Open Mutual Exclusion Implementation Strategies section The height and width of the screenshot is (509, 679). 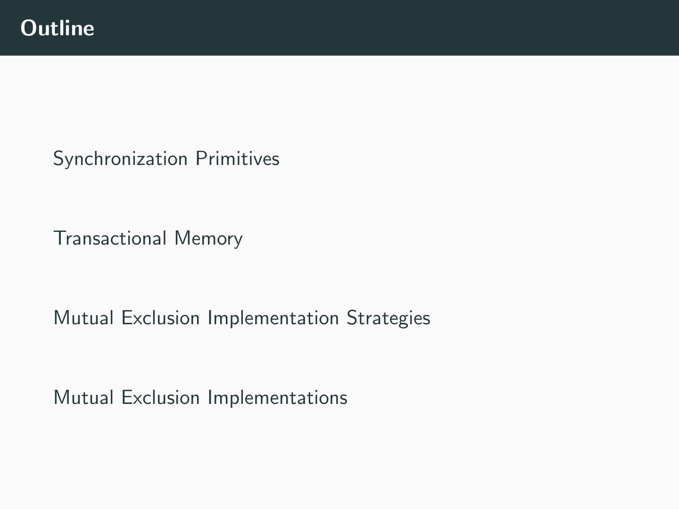pyautogui.click(x=241, y=318)
